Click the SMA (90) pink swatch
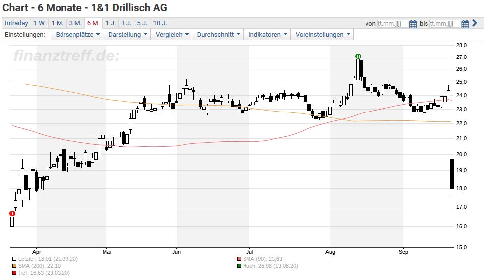Screen dimensions: 488x280 coord(239,259)
